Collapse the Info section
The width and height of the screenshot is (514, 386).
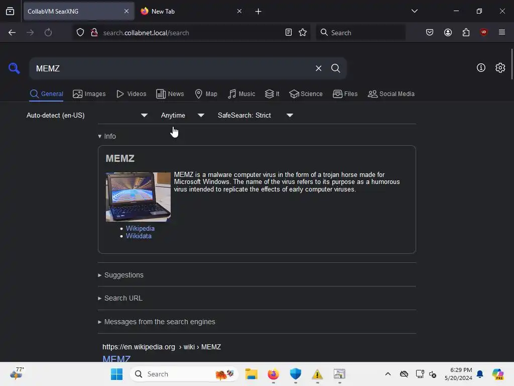[107, 136]
